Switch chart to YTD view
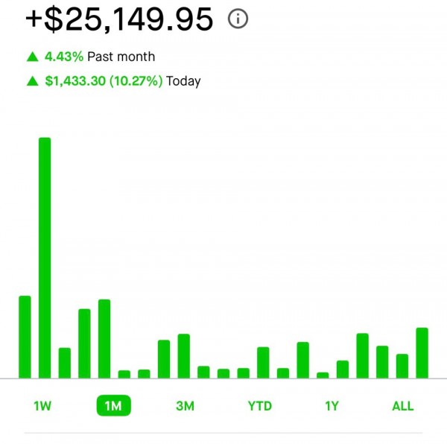 coord(260,406)
